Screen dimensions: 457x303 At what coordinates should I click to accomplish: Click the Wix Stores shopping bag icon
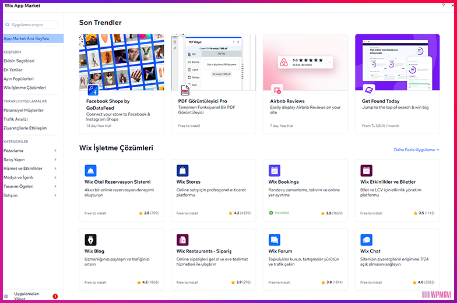(x=182, y=171)
